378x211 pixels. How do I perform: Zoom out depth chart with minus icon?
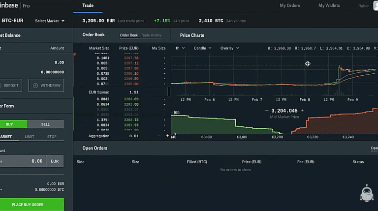(x=267, y=111)
